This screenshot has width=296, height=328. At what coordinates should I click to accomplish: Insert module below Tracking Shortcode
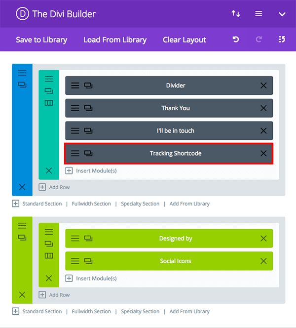tap(91, 171)
